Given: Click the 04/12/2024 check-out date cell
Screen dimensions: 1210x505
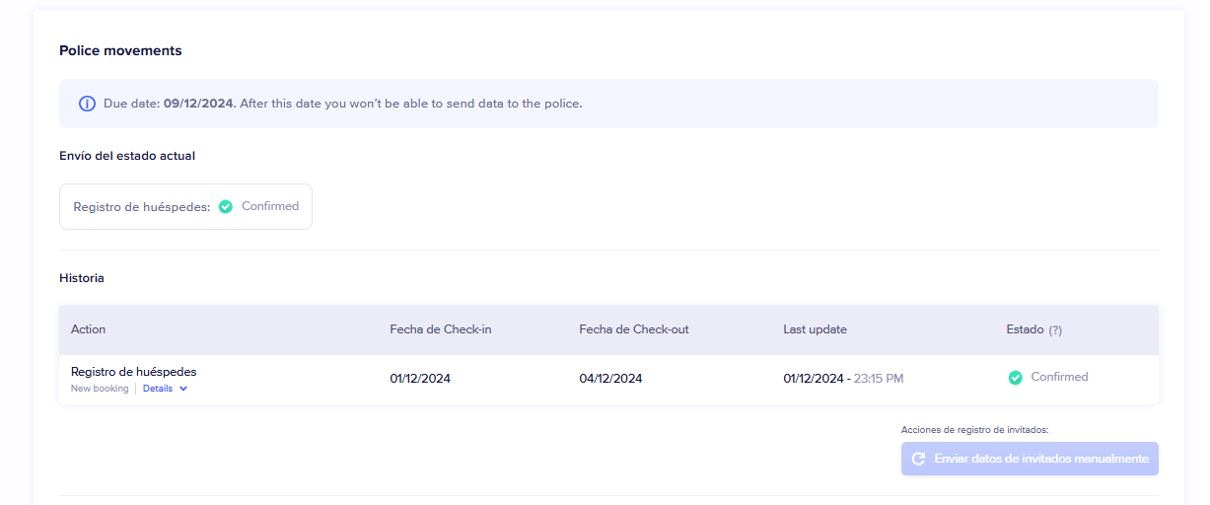Looking at the screenshot, I should 610,379.
